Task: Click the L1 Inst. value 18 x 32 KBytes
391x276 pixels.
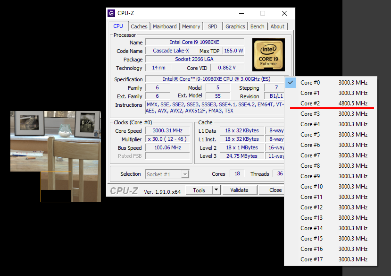Action: coord(242,139)
